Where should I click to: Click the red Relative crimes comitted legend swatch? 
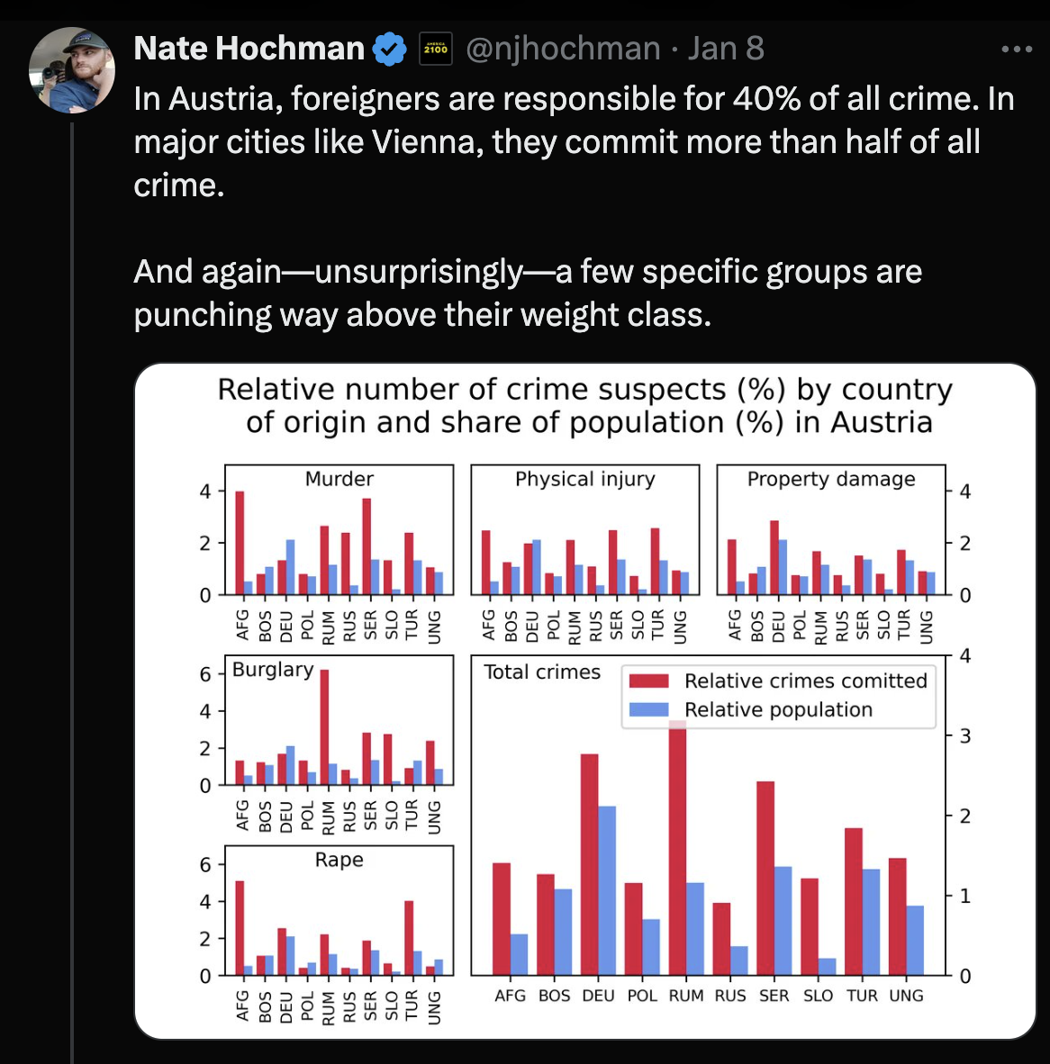(649, 681)
